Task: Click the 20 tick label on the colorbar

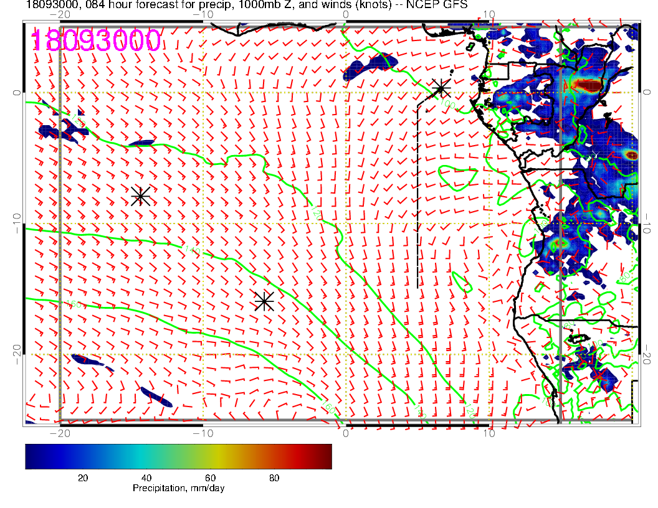Action: coord(82,477)
